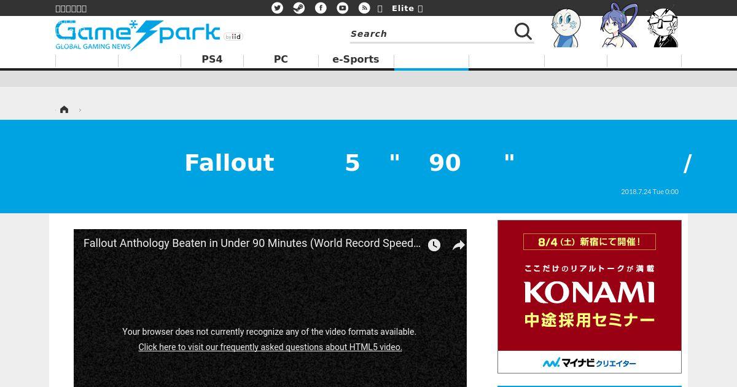Open the RSS feed icon
Screen dimensions: 737x387
364,8
